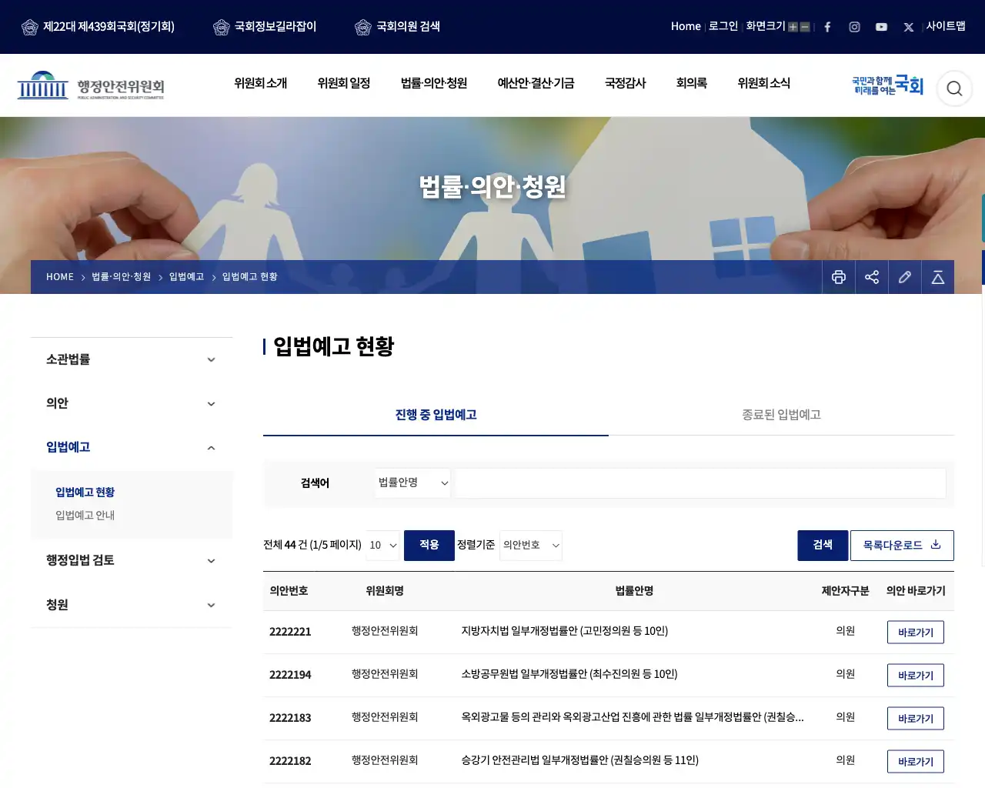This screenshot has width=985, height=788.
Task: Open the X (Twitter) icon link
Action: coord(909,27)
